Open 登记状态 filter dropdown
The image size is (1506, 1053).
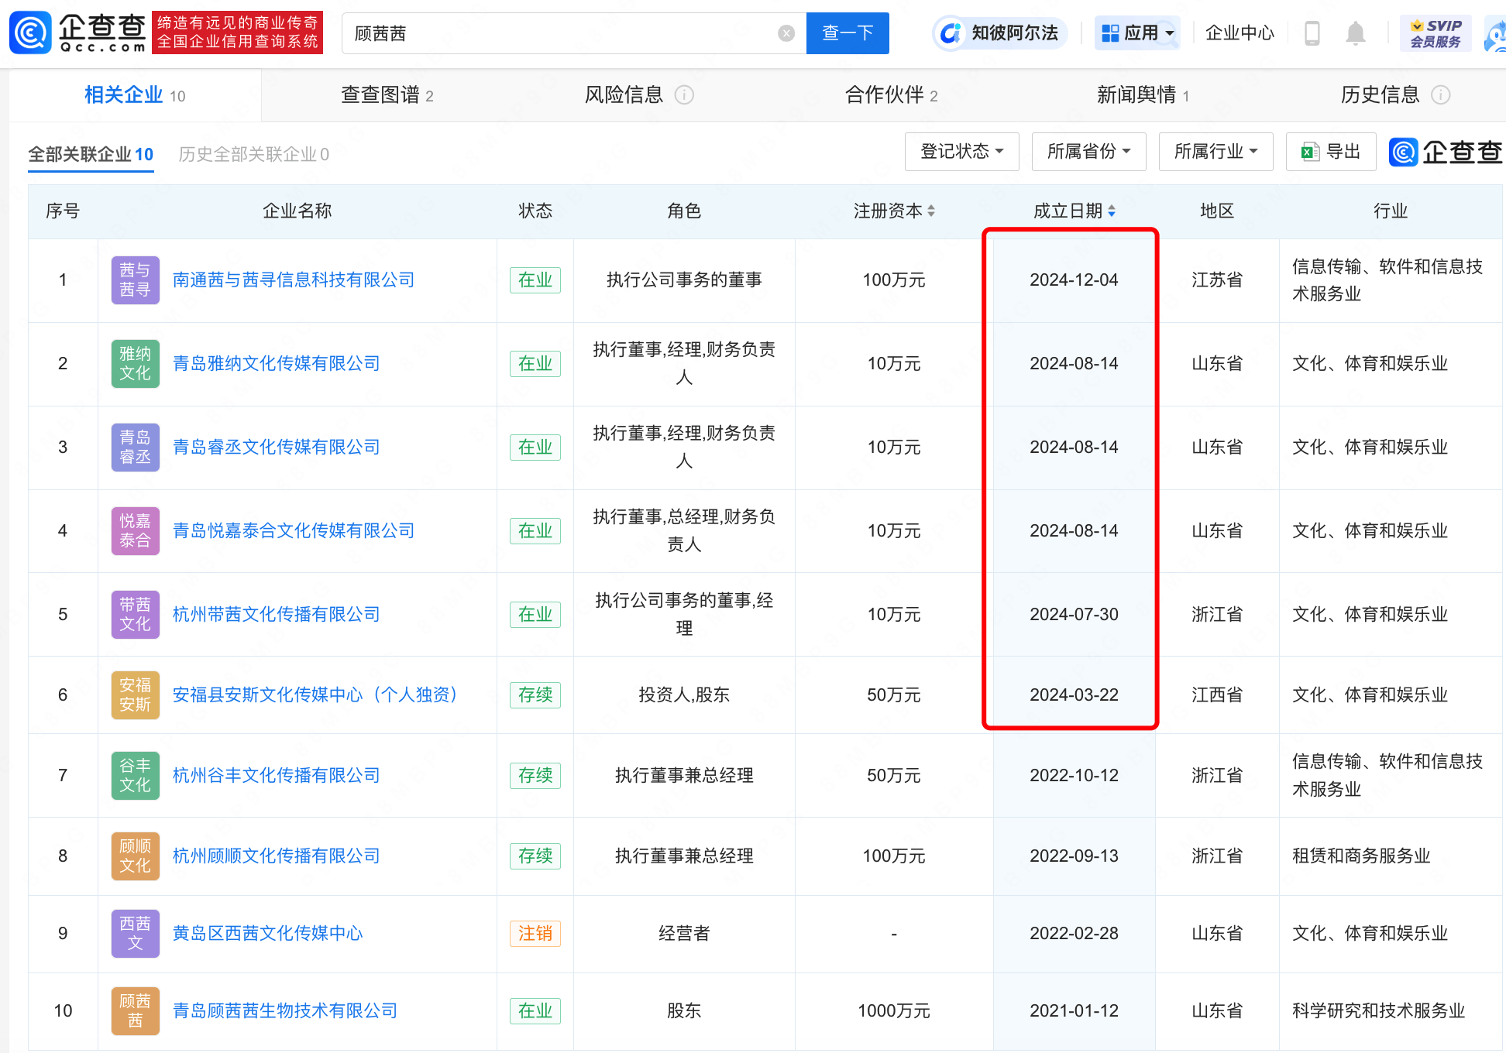click(x=961, y=152)
